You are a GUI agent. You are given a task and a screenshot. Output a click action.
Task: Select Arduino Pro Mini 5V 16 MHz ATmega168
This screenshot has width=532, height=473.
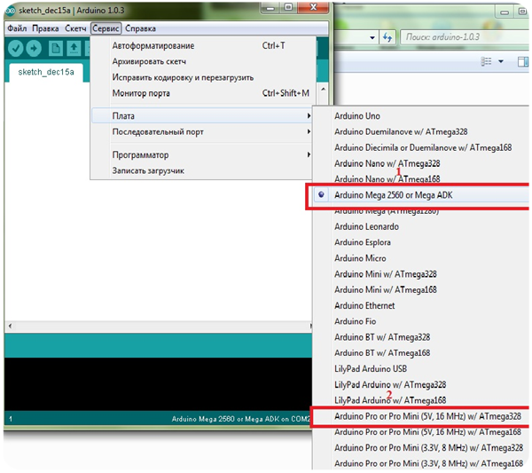click(420, 432)
